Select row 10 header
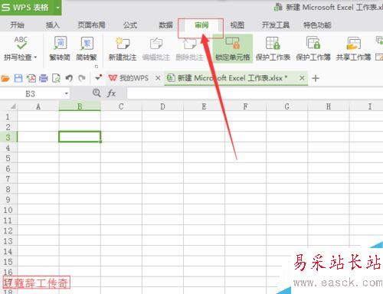The image size is (383, 294). [x=8, y=210]
